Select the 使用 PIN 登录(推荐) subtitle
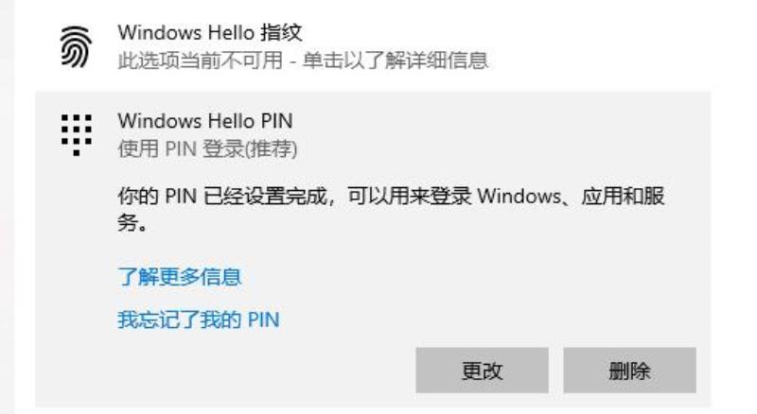Viewport: 757px width, 414px height. [x=207, y=148]
